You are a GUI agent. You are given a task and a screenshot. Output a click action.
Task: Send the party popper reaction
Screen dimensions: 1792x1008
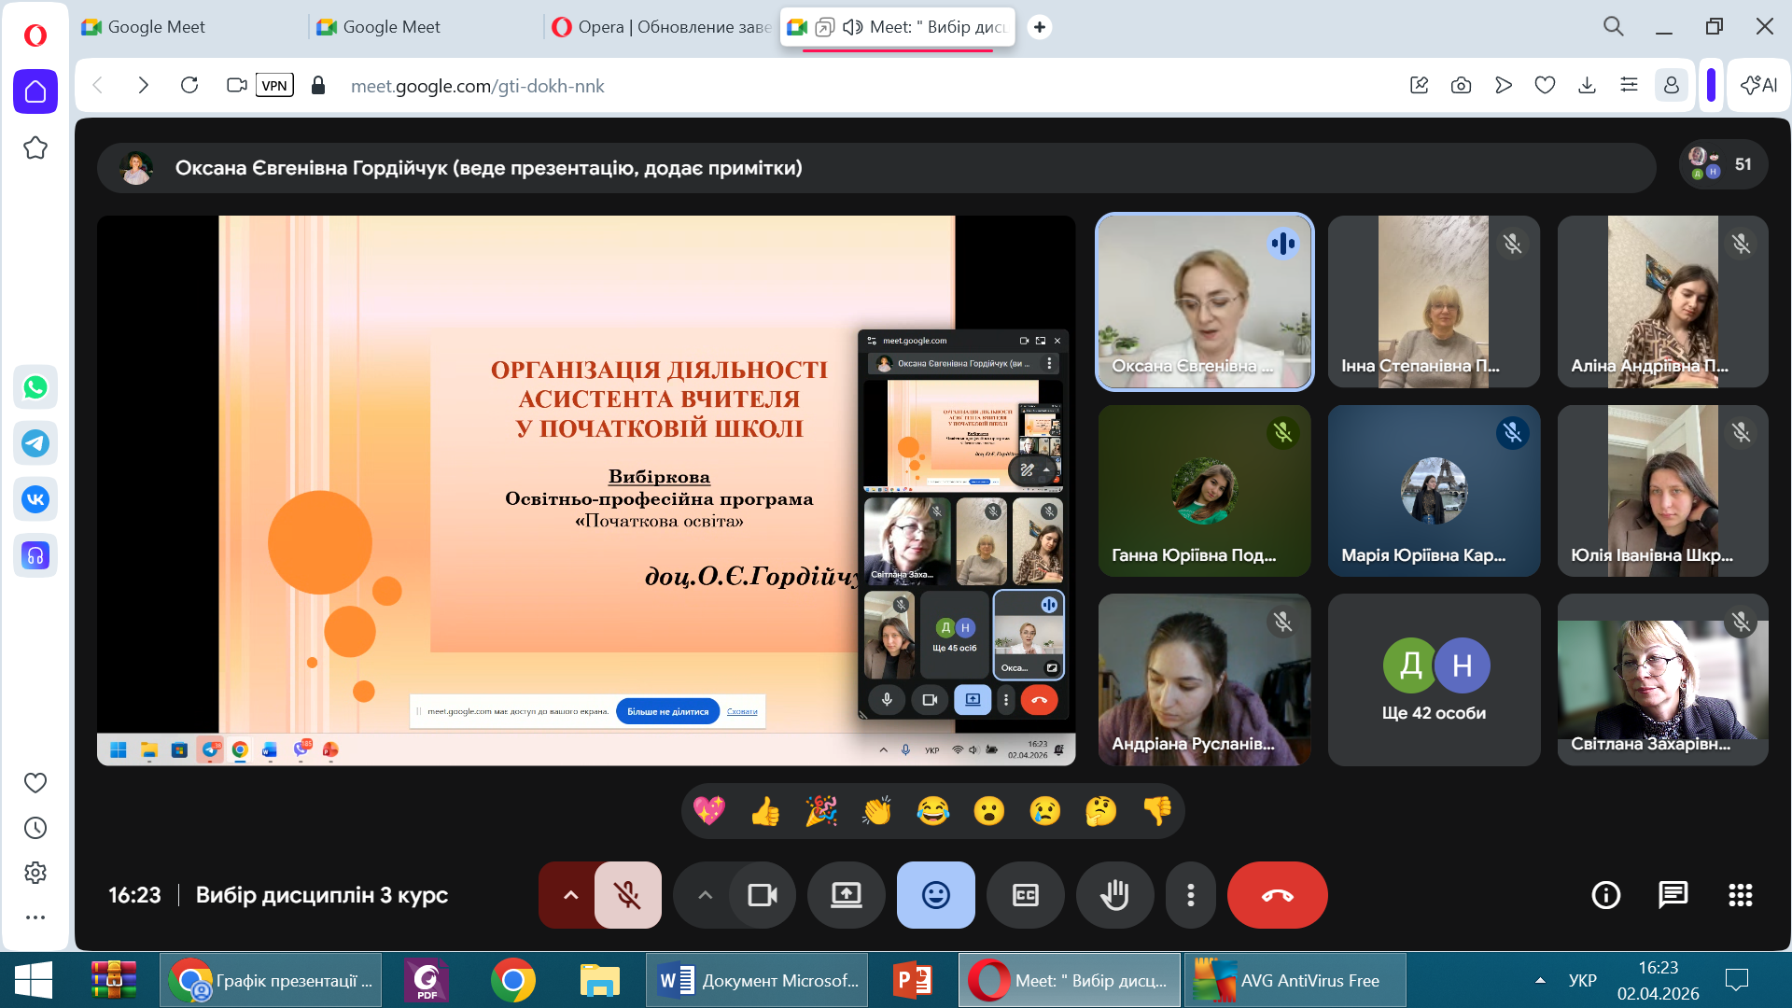point(821,811)
